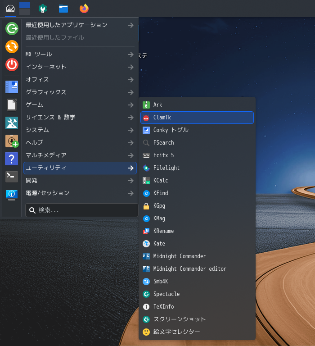The height and width of the screenshot is (346, 315).
Task: Open the wrench and screwdriver tools icon
Action: [x=12, y=123]
